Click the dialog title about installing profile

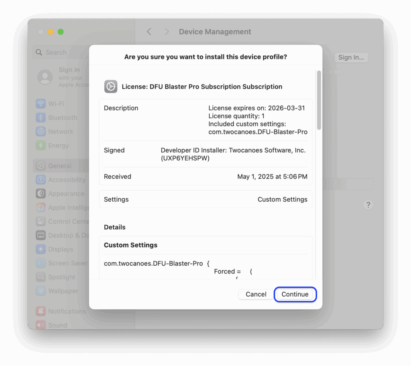coord(205,57)
